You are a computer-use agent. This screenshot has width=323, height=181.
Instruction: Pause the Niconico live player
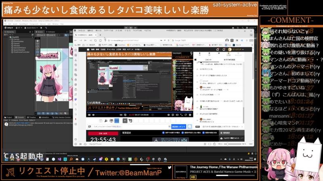(89, 115)
